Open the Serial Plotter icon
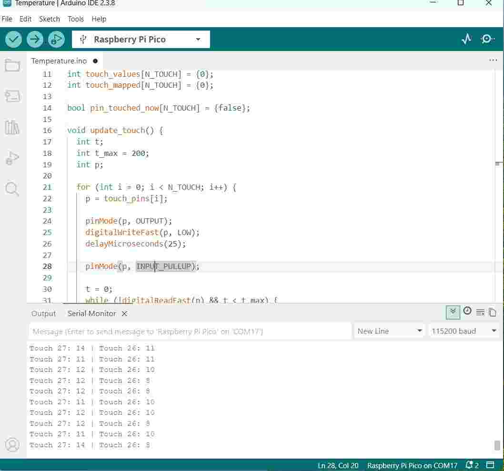 [x=466, y=39]
